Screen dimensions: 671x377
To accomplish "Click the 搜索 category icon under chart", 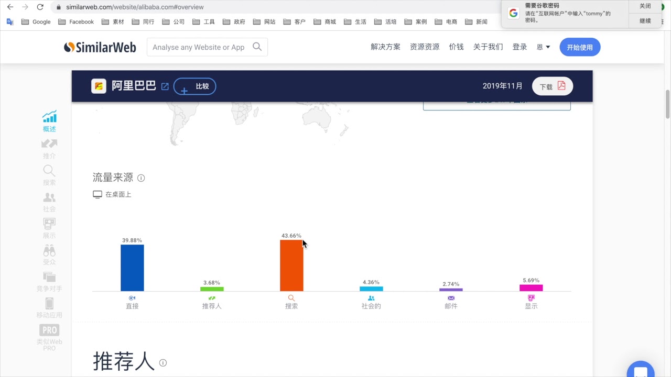I will [x=291, y=298].
